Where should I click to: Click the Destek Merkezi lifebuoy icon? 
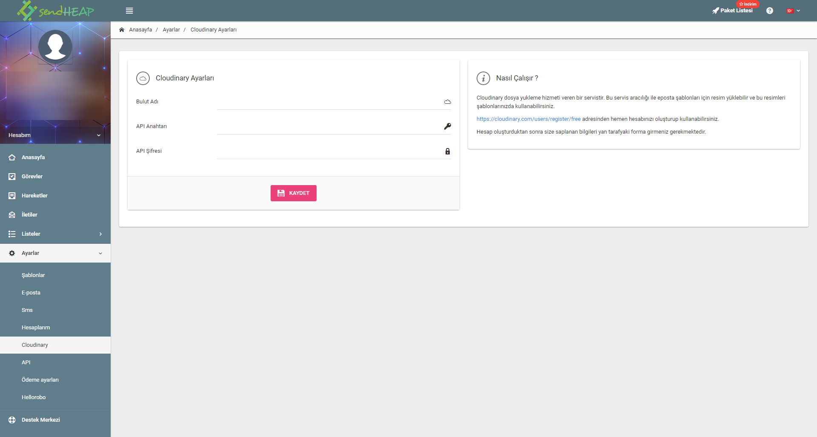[12, 420]
